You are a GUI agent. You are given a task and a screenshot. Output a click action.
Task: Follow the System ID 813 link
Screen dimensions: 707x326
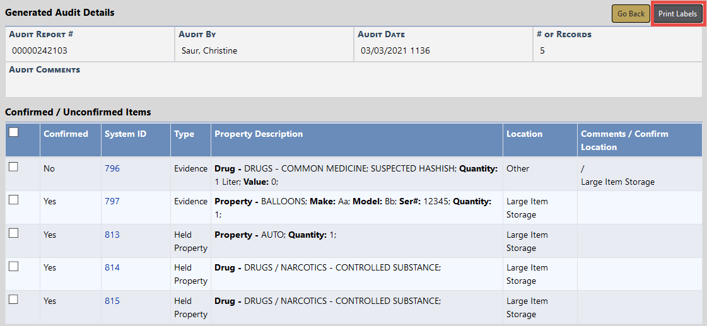112,235
